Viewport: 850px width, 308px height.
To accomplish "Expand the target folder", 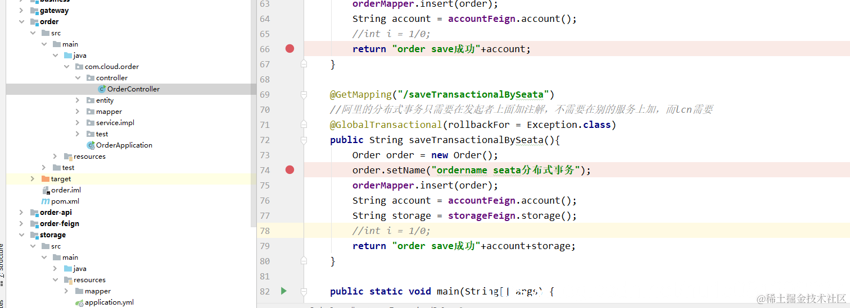I will tap(33, 178).
